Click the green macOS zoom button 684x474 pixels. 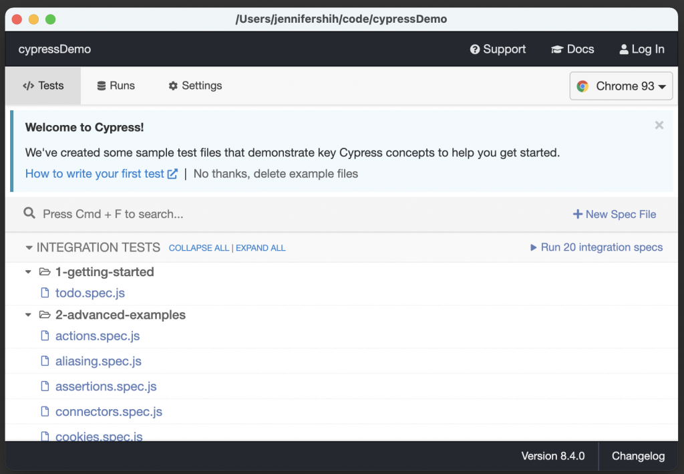click(x=51, y=19)
